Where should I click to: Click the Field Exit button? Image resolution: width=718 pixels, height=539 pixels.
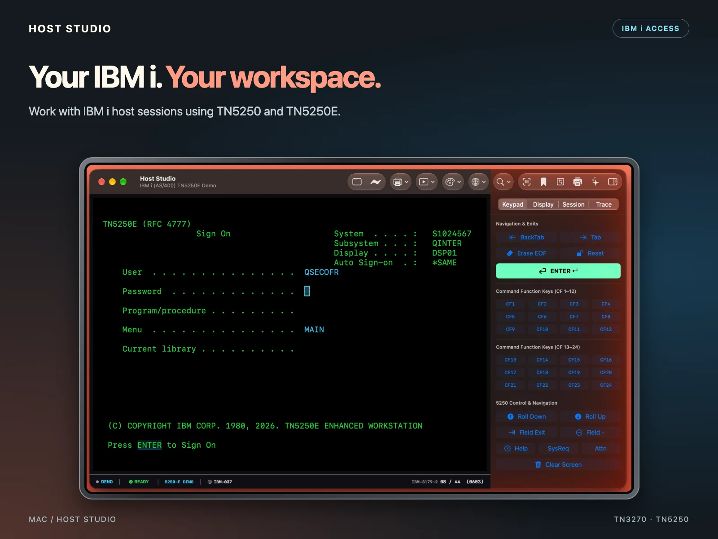pos(526,433)
